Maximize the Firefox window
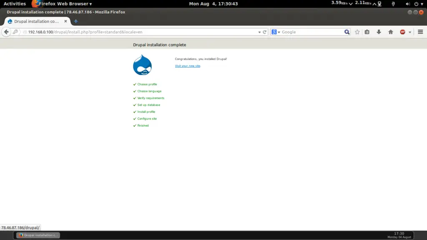Image resolution: width=427 pixels, height=240 pixels. pyautogui.click(x=415, y=12)
